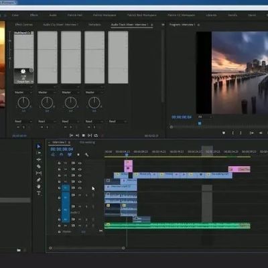Click Play In to Out in Audio Track Mixer
This screenshot has width=268, height=268.
pyautogui.click(x=90, y=135)
